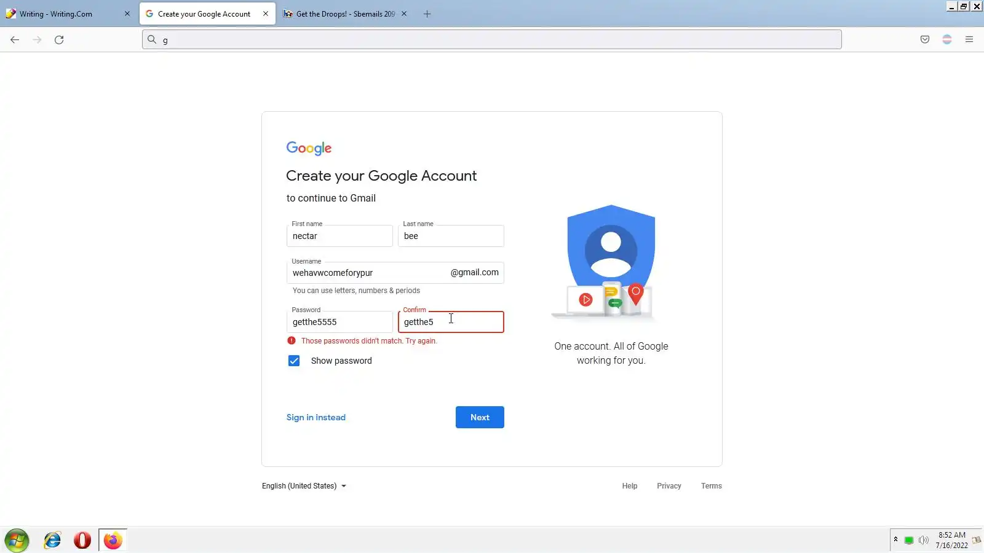The height and width of the screenshot is (553, 984).
Task: Click the First name field containing nectar
Action: tap(339, 236)
